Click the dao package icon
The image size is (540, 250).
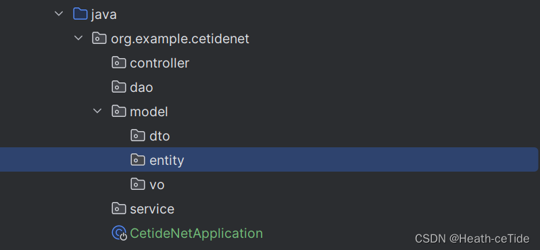119,87
